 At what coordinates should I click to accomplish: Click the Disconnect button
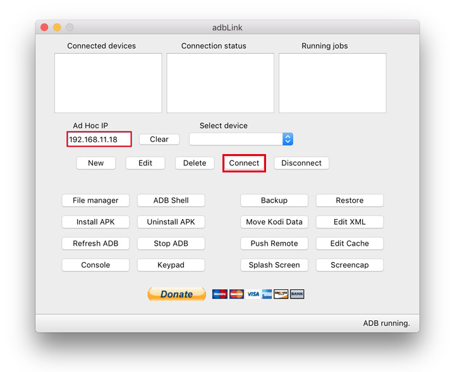[301, 163]
